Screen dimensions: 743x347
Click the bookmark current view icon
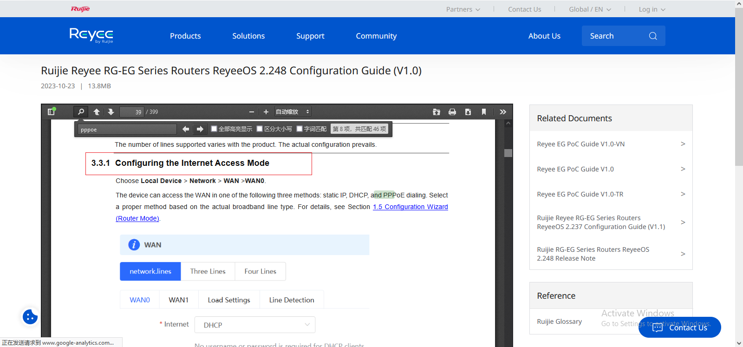pos(484,112)
